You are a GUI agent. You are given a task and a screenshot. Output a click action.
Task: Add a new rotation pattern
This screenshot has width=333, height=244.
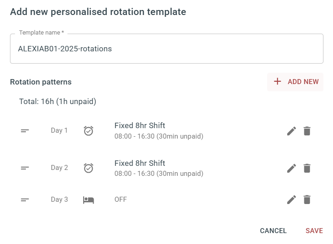pyautogui.click(x=295, y=82)
